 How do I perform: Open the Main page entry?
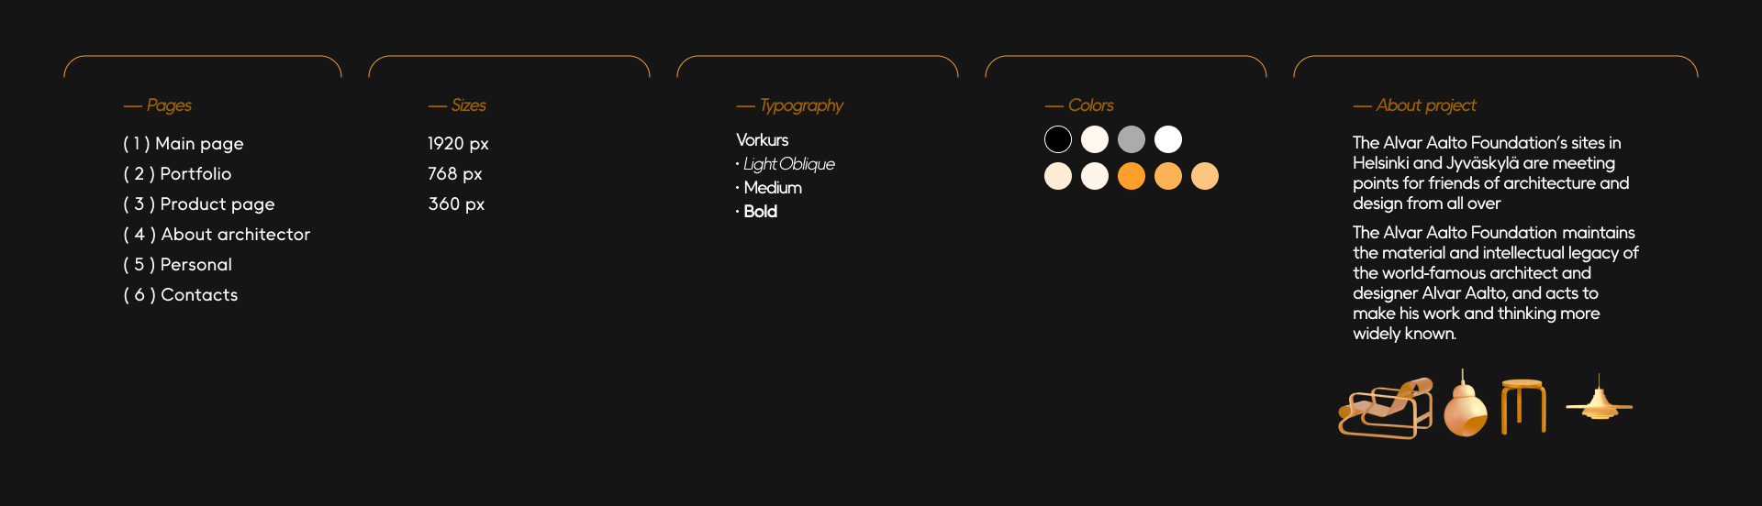coord(184,144)
